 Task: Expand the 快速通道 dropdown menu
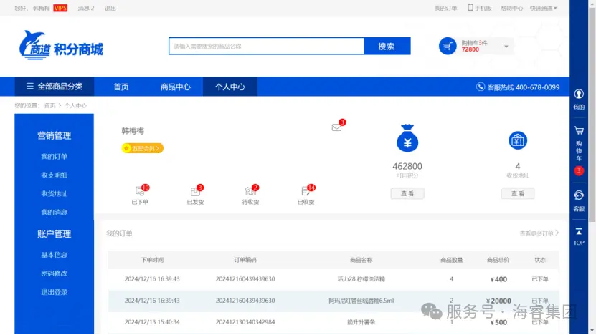click(x=544, y=8)
